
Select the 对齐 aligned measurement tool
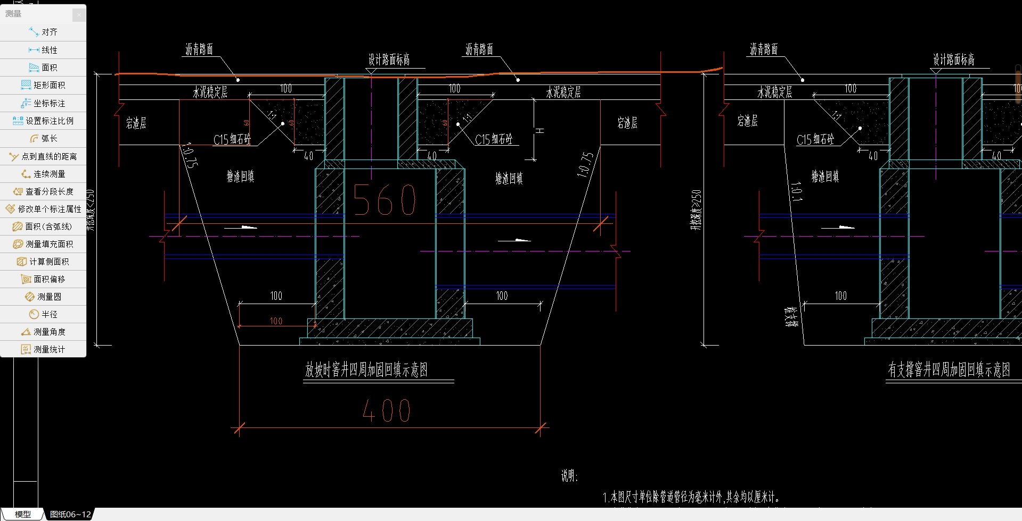pos(43,32)
